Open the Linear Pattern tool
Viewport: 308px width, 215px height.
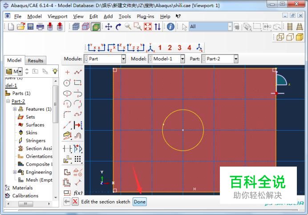(x=78, y=159)
